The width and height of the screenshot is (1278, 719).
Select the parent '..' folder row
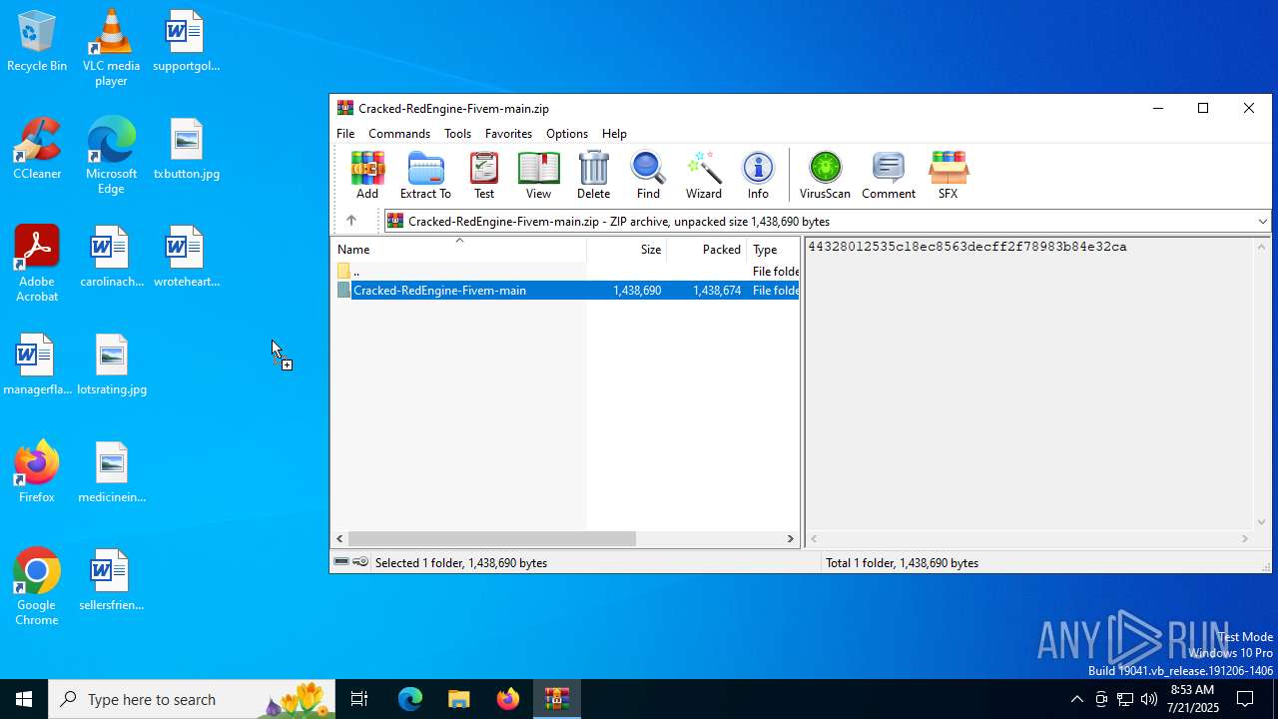pyautogui.click(x=565, y=271)
